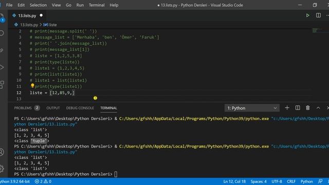
Task: Switch to the PROBLEMS panel tab
Action: [23, 108]
